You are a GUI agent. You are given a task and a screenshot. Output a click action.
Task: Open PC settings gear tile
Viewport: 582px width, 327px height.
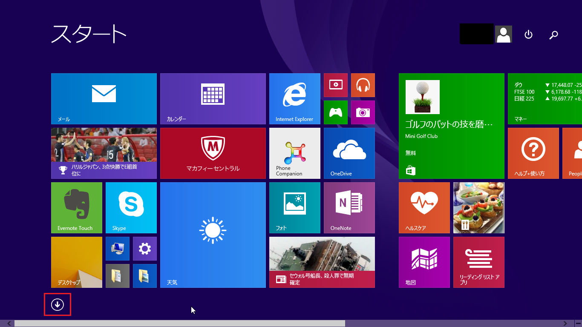tap(145, 249)
